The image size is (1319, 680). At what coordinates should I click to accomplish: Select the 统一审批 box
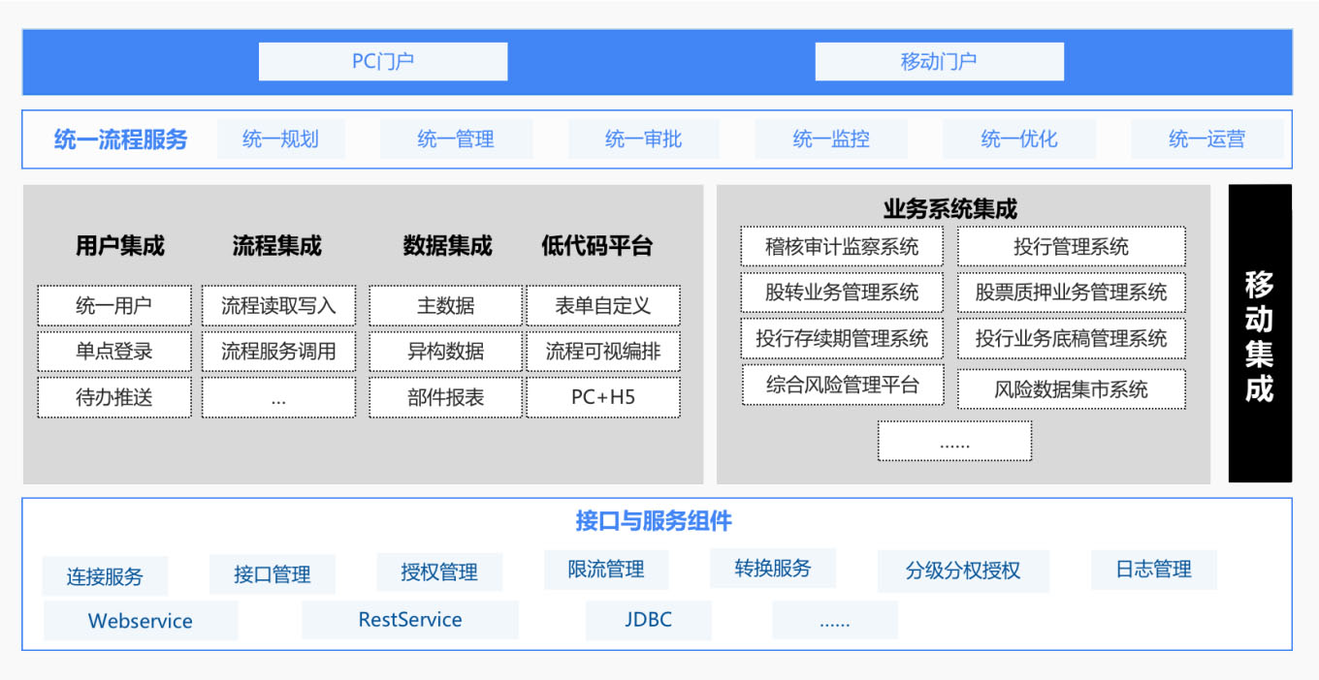point(643,139)
